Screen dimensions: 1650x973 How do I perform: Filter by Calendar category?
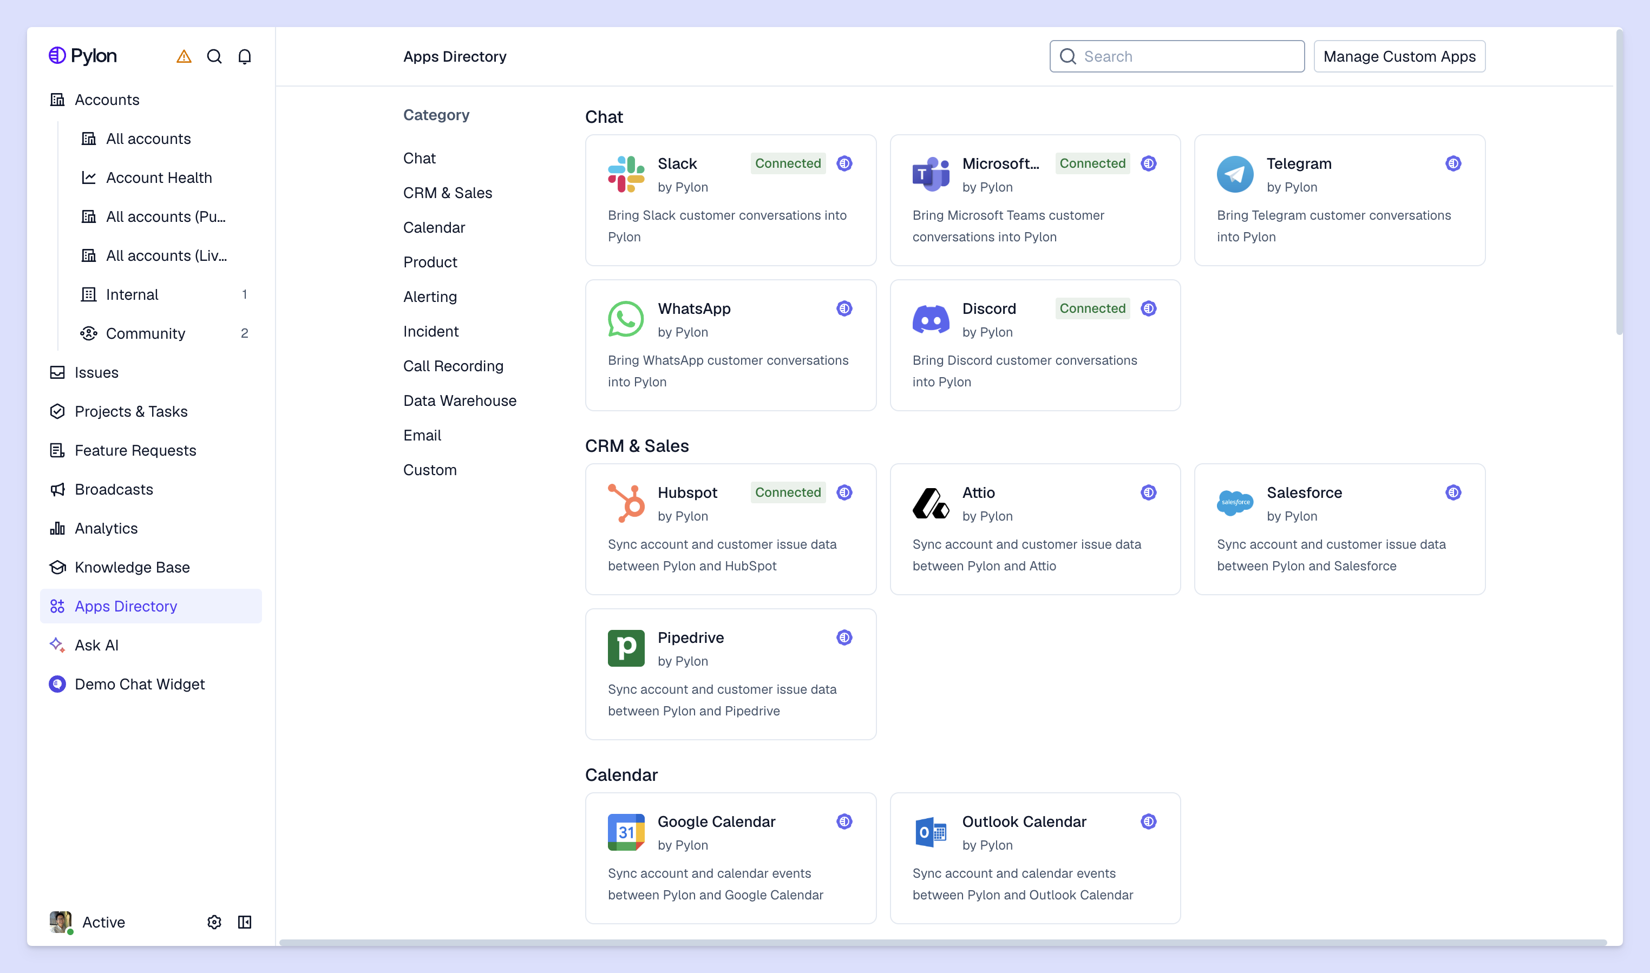coord(434,227)
